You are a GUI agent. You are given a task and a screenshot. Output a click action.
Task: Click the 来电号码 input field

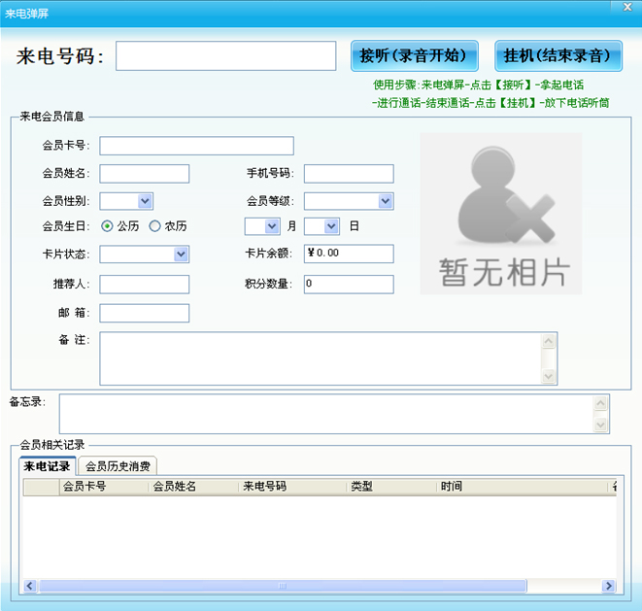(226, 55)
